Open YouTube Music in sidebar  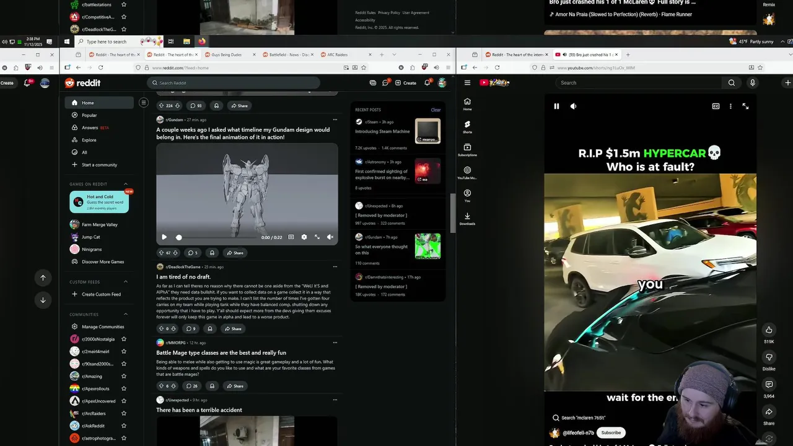pos(467,172)
